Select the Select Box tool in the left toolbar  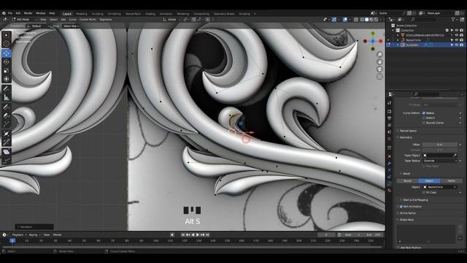(x=7, y=35)
